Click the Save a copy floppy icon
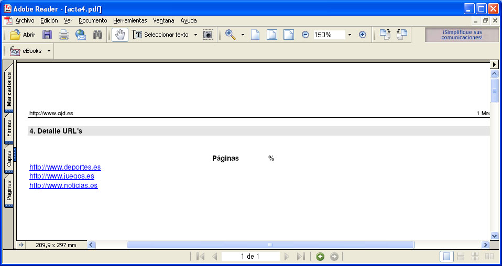 tap(47, 35)
